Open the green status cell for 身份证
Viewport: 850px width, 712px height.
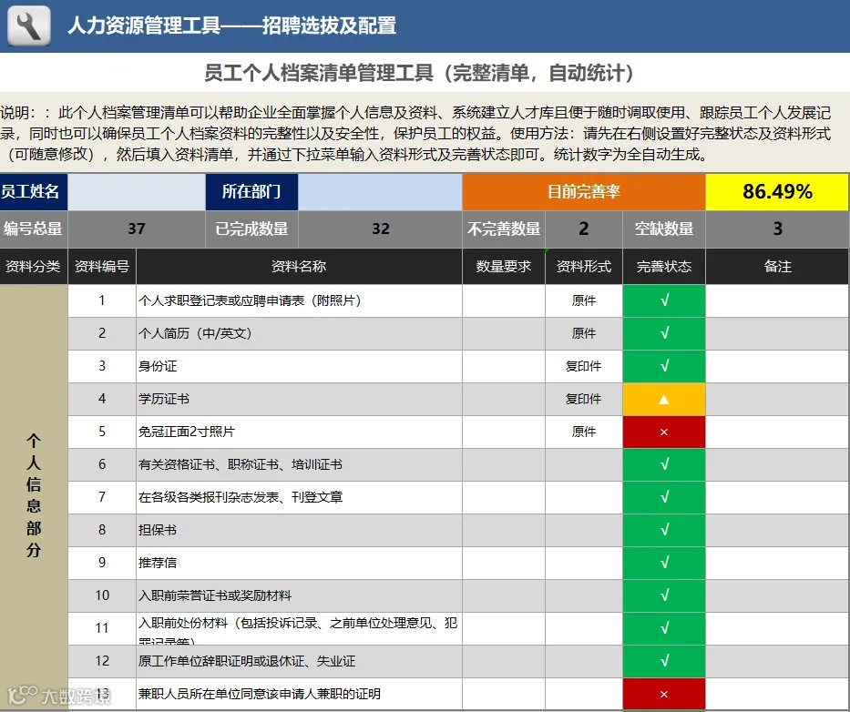[x=663, y=366]
